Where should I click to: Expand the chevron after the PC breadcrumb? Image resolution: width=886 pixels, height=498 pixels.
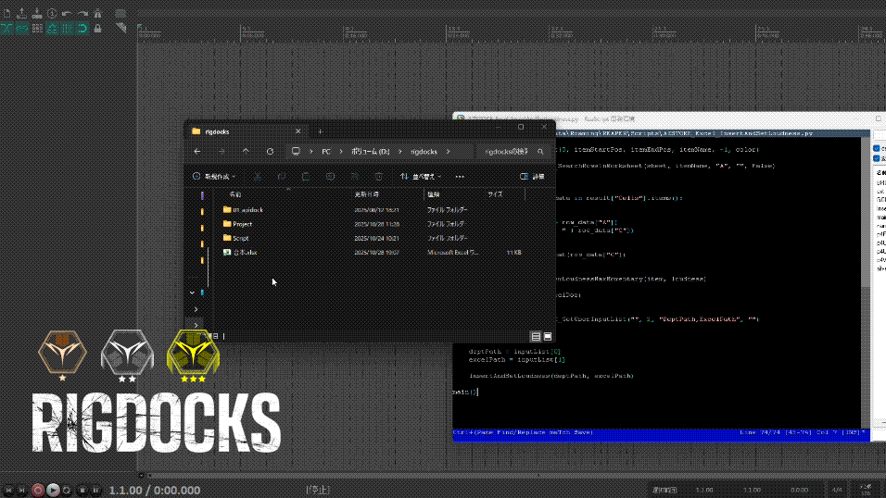pyautogui.click(x=341, y=151)
